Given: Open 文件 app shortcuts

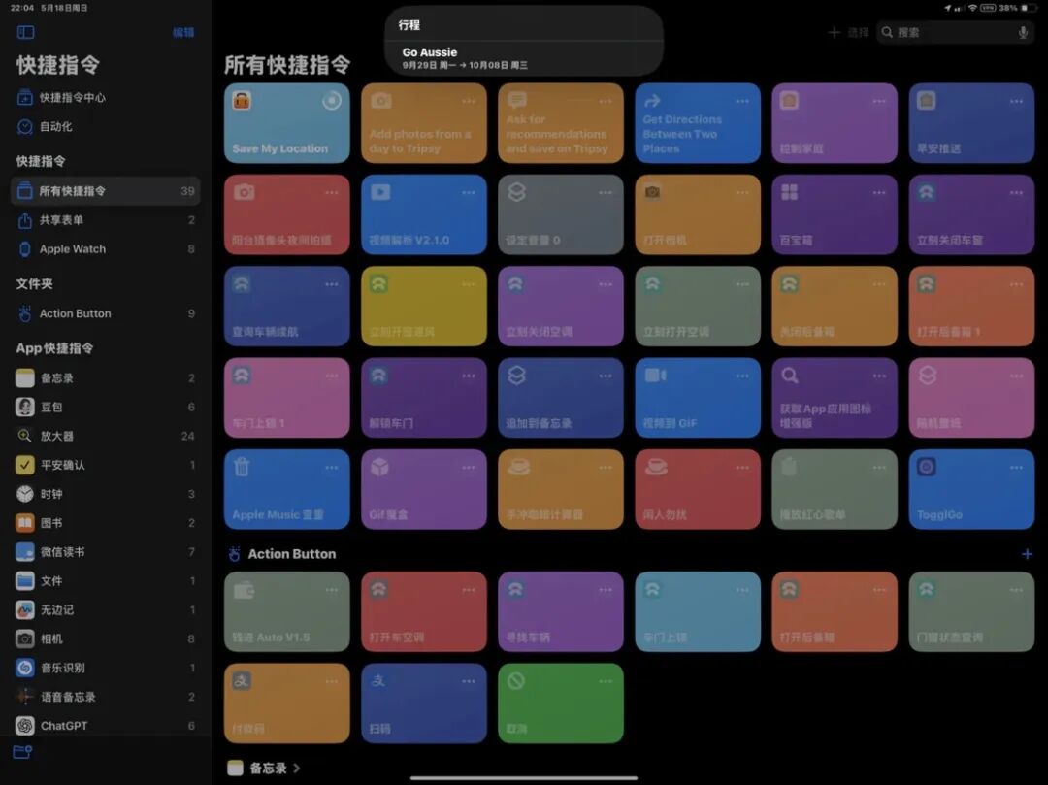Looking at the screenshot, I should point(106,580).
